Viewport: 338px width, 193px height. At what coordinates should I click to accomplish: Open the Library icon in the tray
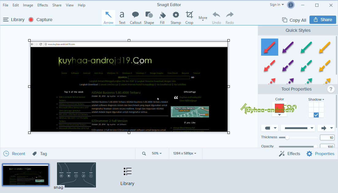click(127, 176)
